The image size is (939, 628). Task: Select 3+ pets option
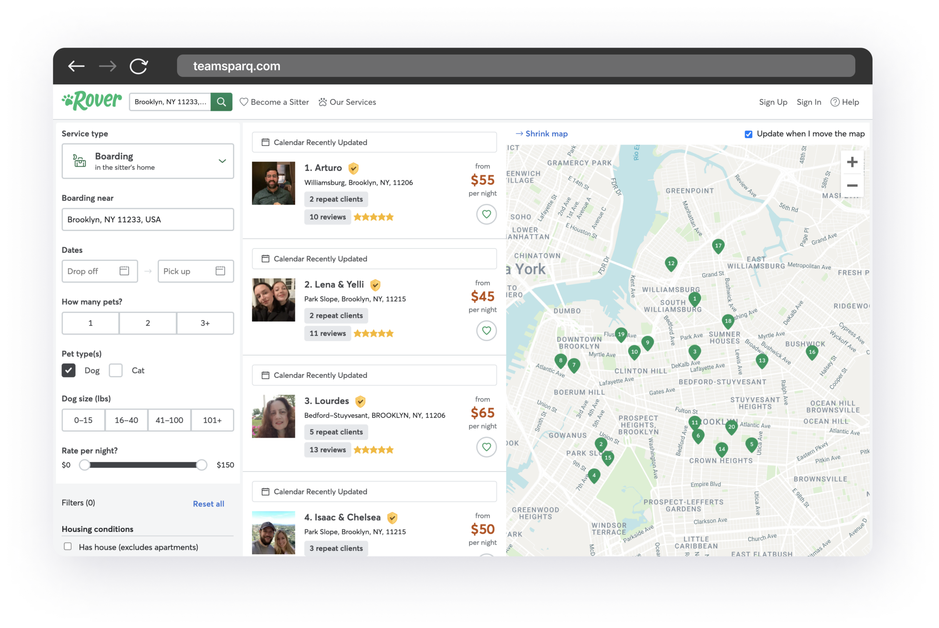coord(205,323)
